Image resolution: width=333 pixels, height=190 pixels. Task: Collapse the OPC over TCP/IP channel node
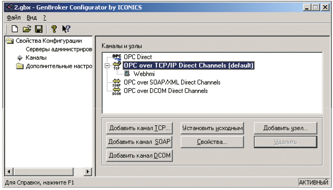pyautogui.click(x=107, y=66)
